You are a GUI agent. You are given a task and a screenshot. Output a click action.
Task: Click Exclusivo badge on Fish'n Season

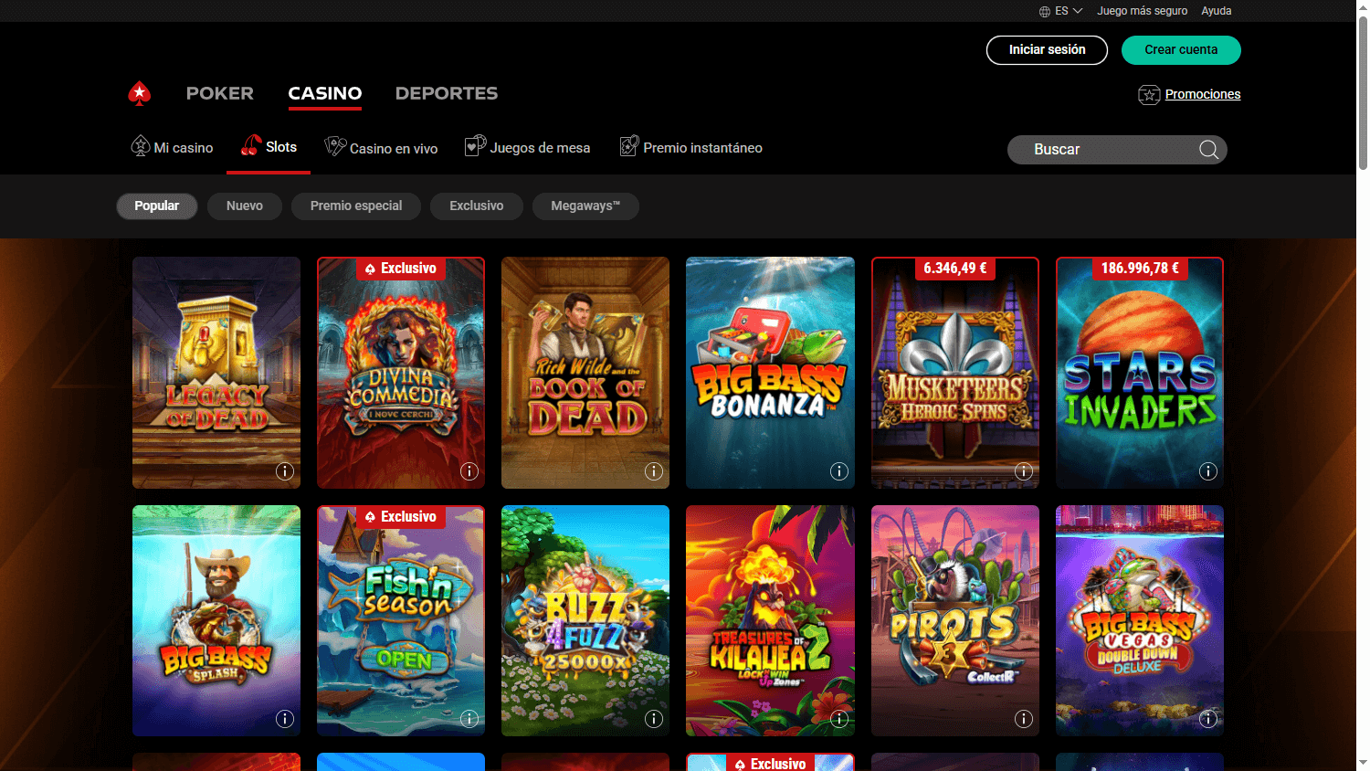[x=401, y=517]
